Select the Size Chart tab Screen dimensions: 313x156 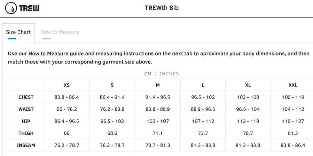coord(18,32)
